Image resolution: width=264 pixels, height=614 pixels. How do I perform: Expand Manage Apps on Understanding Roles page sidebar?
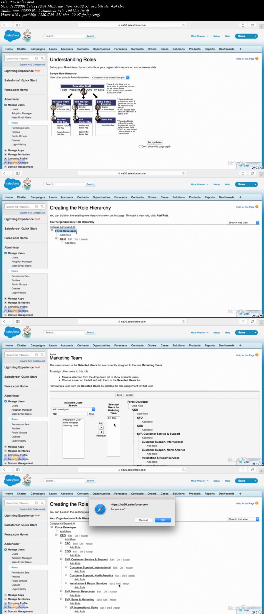[x=6, y=150]
